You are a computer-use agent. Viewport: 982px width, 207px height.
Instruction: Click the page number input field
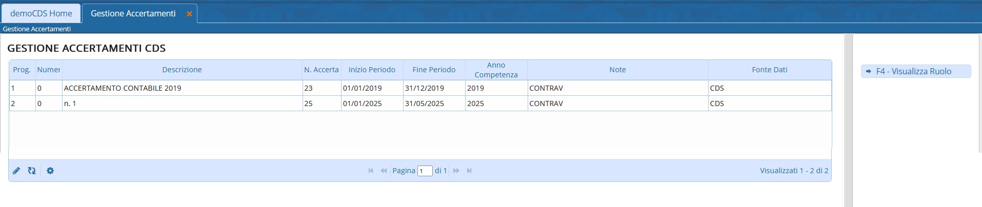point(425,171)
